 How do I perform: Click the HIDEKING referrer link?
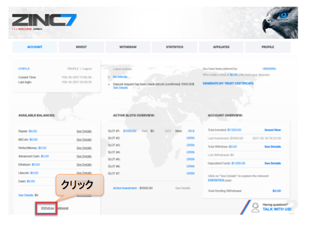pyautogui.click(x=269, y=69)
